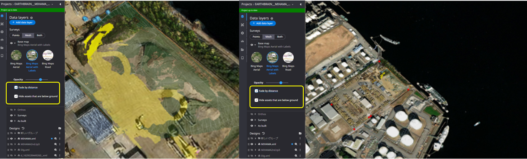Zoom to Dig.xml in the left screenshot

point(55,150)
